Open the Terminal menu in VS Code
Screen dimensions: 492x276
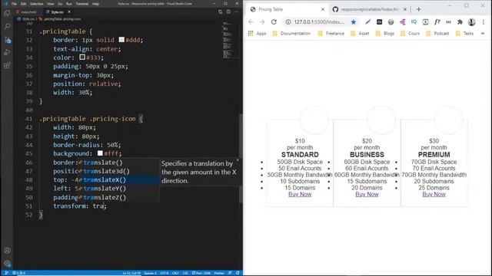82,4
